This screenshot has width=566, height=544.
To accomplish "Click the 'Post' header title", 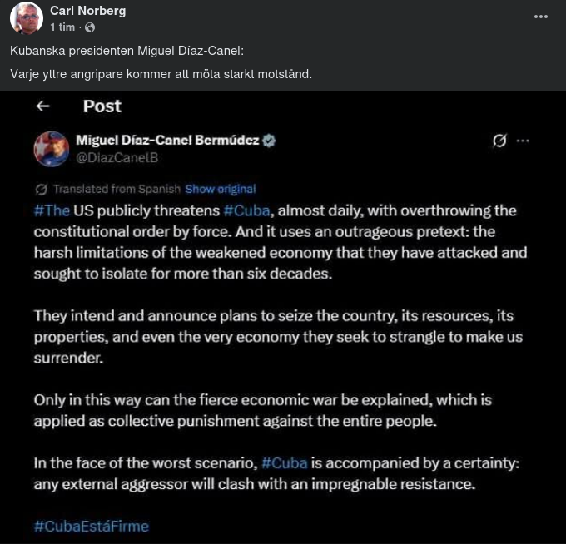I will 102,106.
